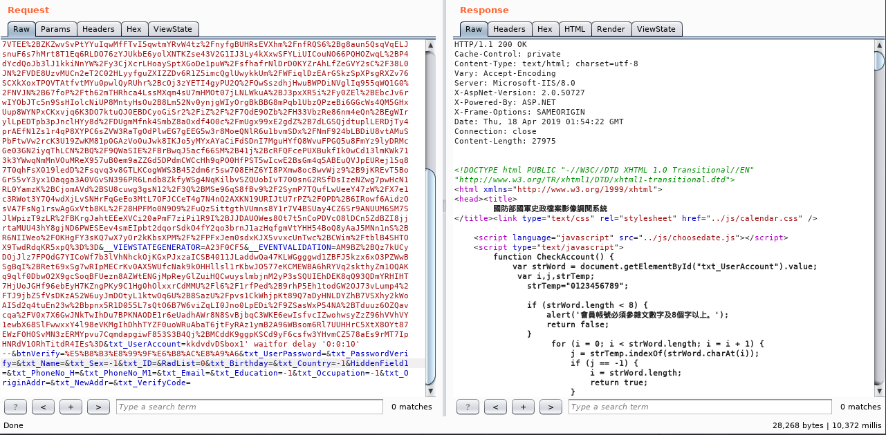Open the HTML tab in Response panel
The height and width of the screenshot is (435, 886).
(575, 29)
